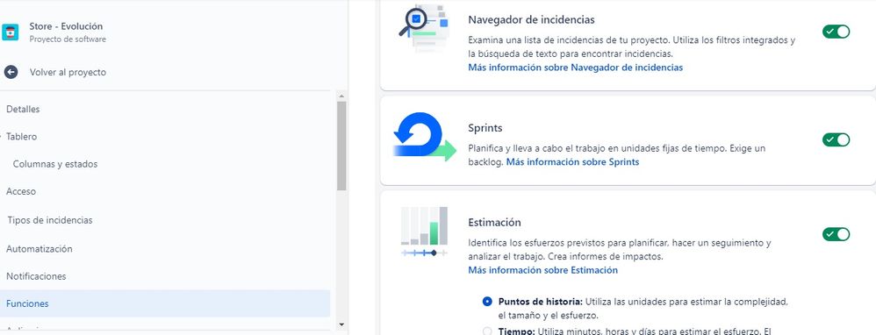Viewport: 876px width, 335px height.
Task: Click the Store - Evolución project name
Action: coord(66,26)
